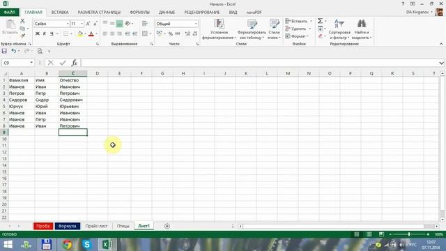
Task: Switch to the ВСТАВКА tab
Action: [x=60, y=13]
